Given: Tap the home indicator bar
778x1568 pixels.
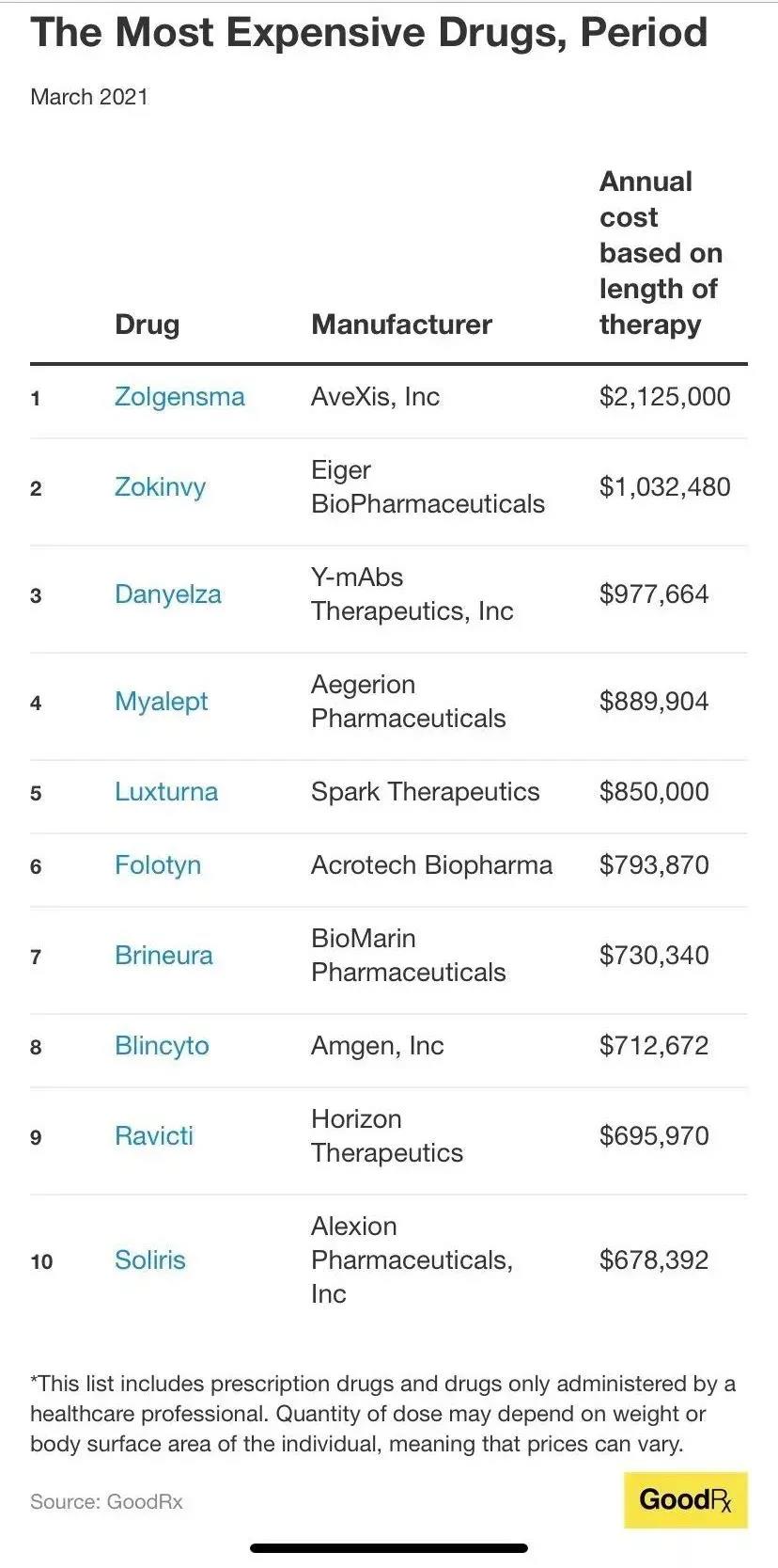Looking at the screenshot, I should pos(389,1548).
